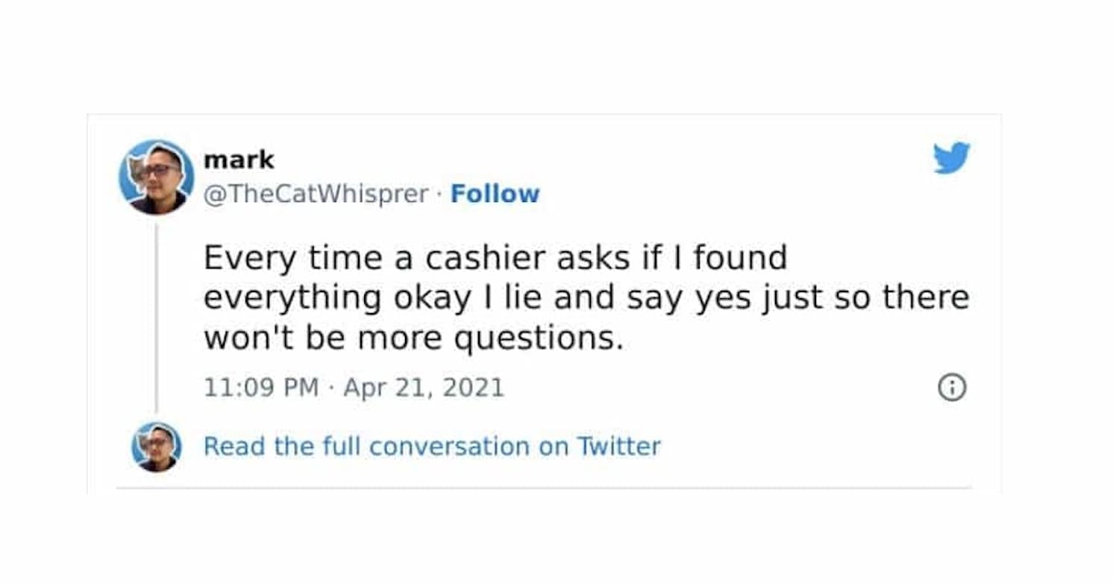Screen dimensions: 1113x583
Task: Click the tweet info circle icon
Action: (x=951, y=388)
